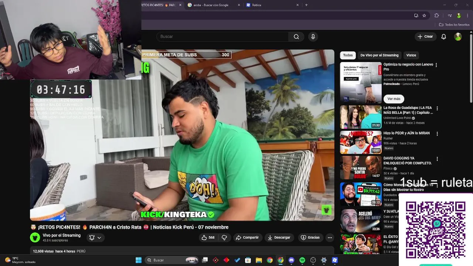
Task: Open Chrome extensions puzzle icon
Action: (x=436, y=16)
